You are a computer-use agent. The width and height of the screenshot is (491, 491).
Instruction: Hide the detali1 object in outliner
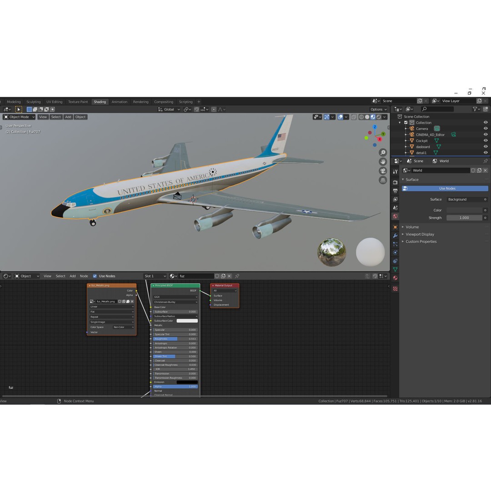486,152
